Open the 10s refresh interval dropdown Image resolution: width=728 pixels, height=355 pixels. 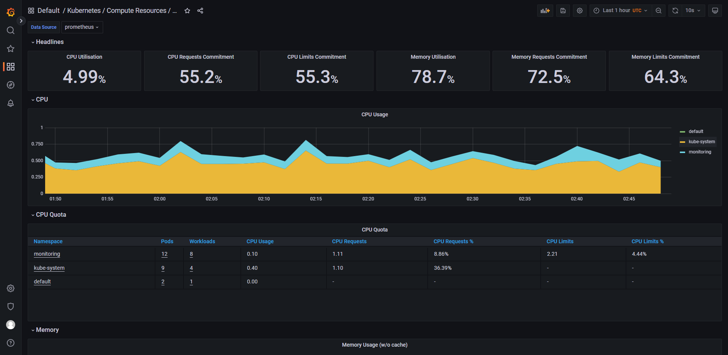pos(693,11)
